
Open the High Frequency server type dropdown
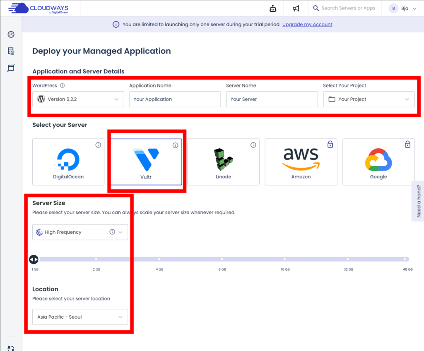[x=80, y=232]
